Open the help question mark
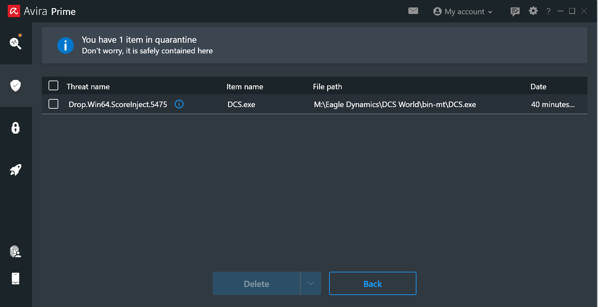Image resolution: width=598 pixels, height=307 pixels. pyautogui.click(x=548, y=12)
